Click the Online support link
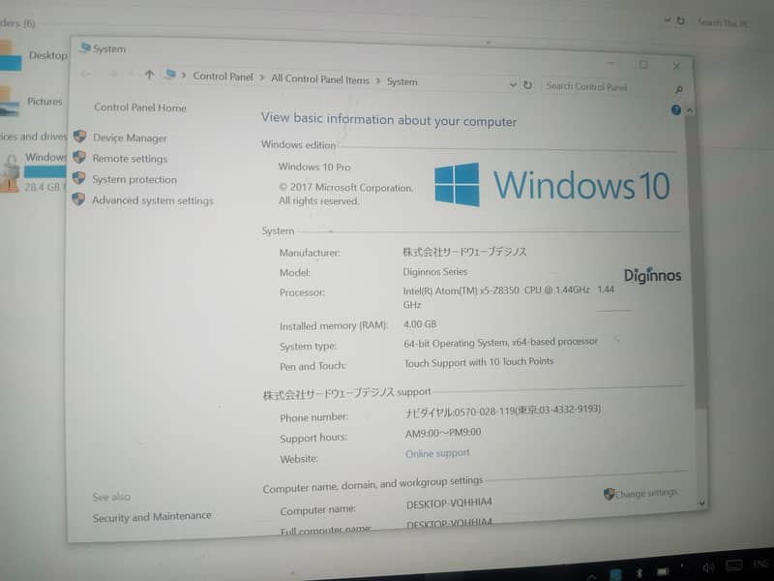This screenshot has height=581, width=774. (x=437, y=452)
